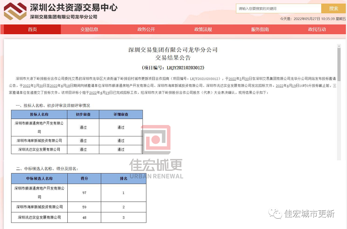The height and width of the screenshot is (229, 347).
Task: Click the 得分 column header
Action: point(84,178)
